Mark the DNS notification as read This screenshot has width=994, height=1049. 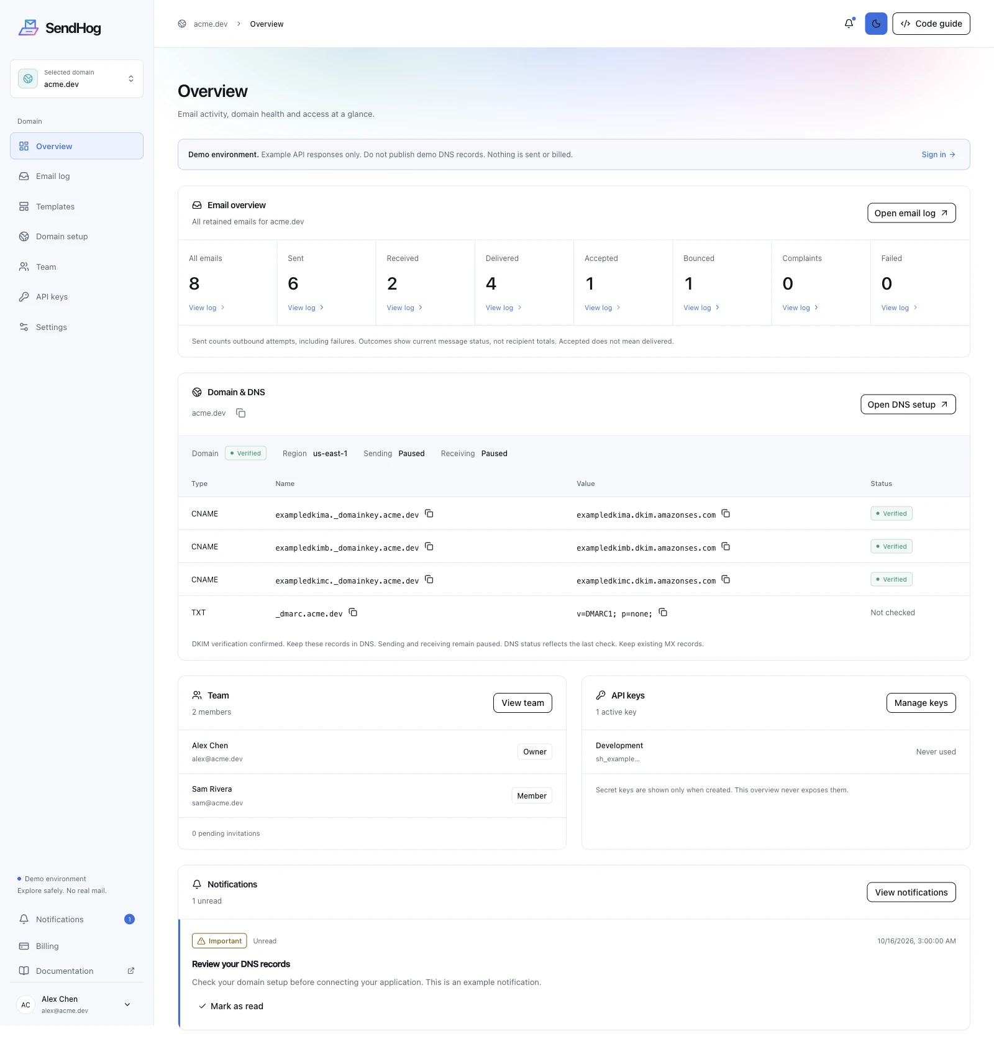[231, 1006]
